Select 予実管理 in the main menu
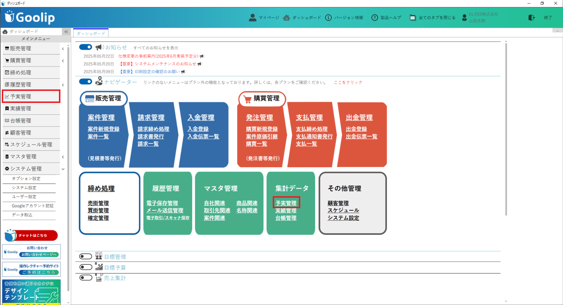Screen dimensions: 563x305 click(31, 96)
